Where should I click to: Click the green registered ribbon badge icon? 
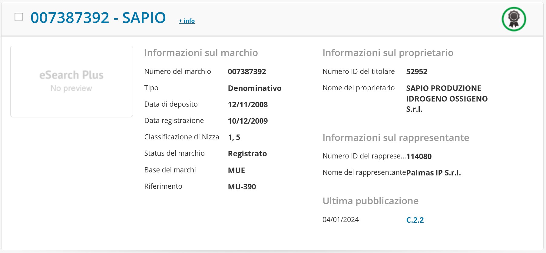[x=514, y=19]
